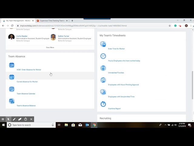This screenshot has height=146, width=194.
Task: Open the Enter Time for Worker clock icon
Action: (103, 44)
